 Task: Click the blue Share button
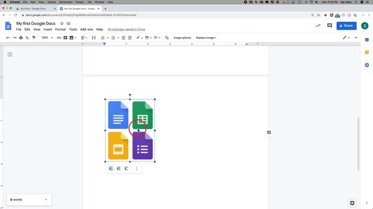click(346, 26)
